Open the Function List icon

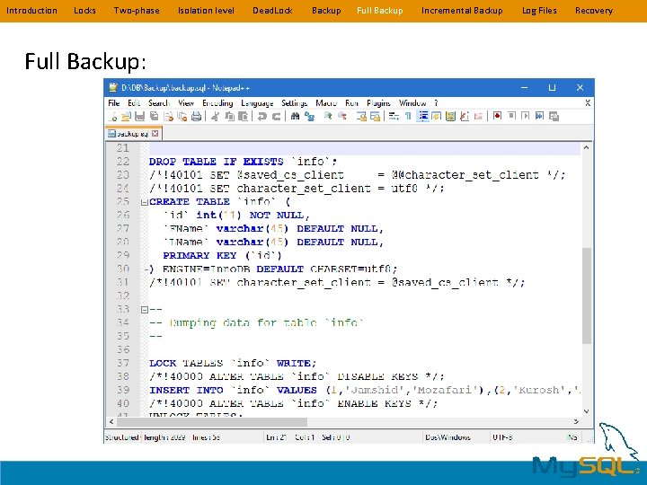click(x=465, y=116)
